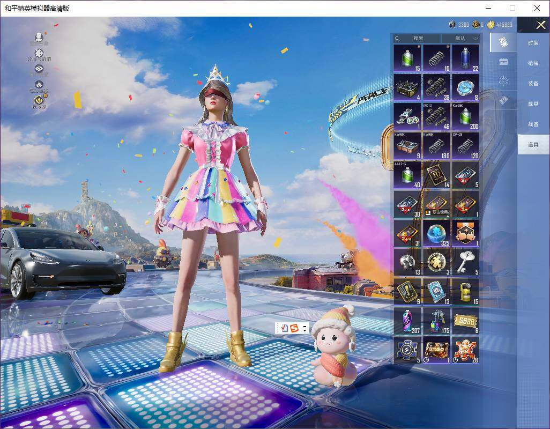Switch to the 装备 tab
Screen dimensions: 550x429
tap(533, 84)
